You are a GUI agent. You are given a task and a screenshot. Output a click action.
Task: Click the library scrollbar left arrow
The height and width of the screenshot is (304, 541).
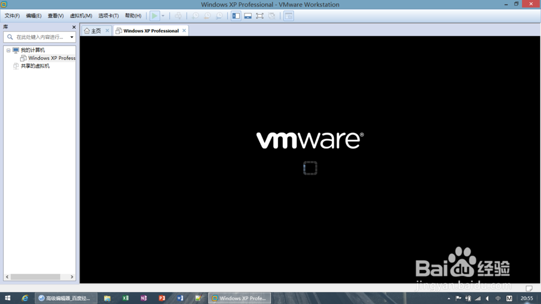(x=7, y=277)
